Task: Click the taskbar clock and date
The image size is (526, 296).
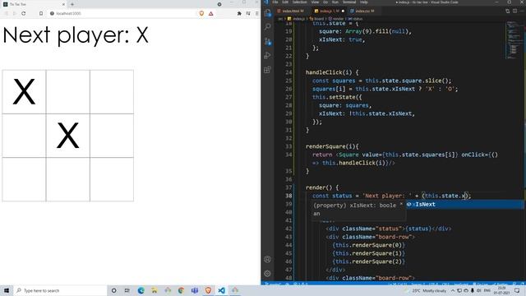Action: 502,290
